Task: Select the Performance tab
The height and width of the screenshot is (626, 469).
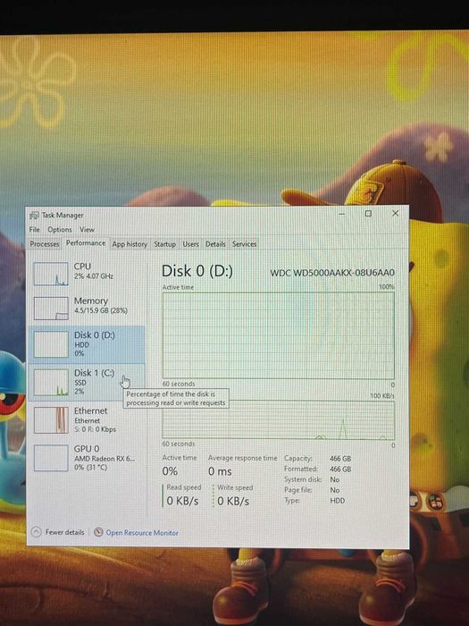Action: pyautogui.click(x=86, y=243)
